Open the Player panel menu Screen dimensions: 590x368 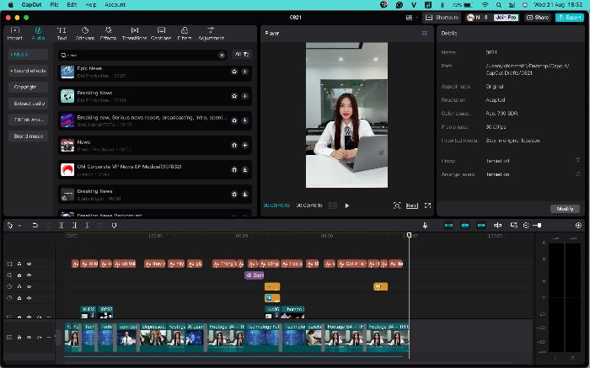pos(425,33)
